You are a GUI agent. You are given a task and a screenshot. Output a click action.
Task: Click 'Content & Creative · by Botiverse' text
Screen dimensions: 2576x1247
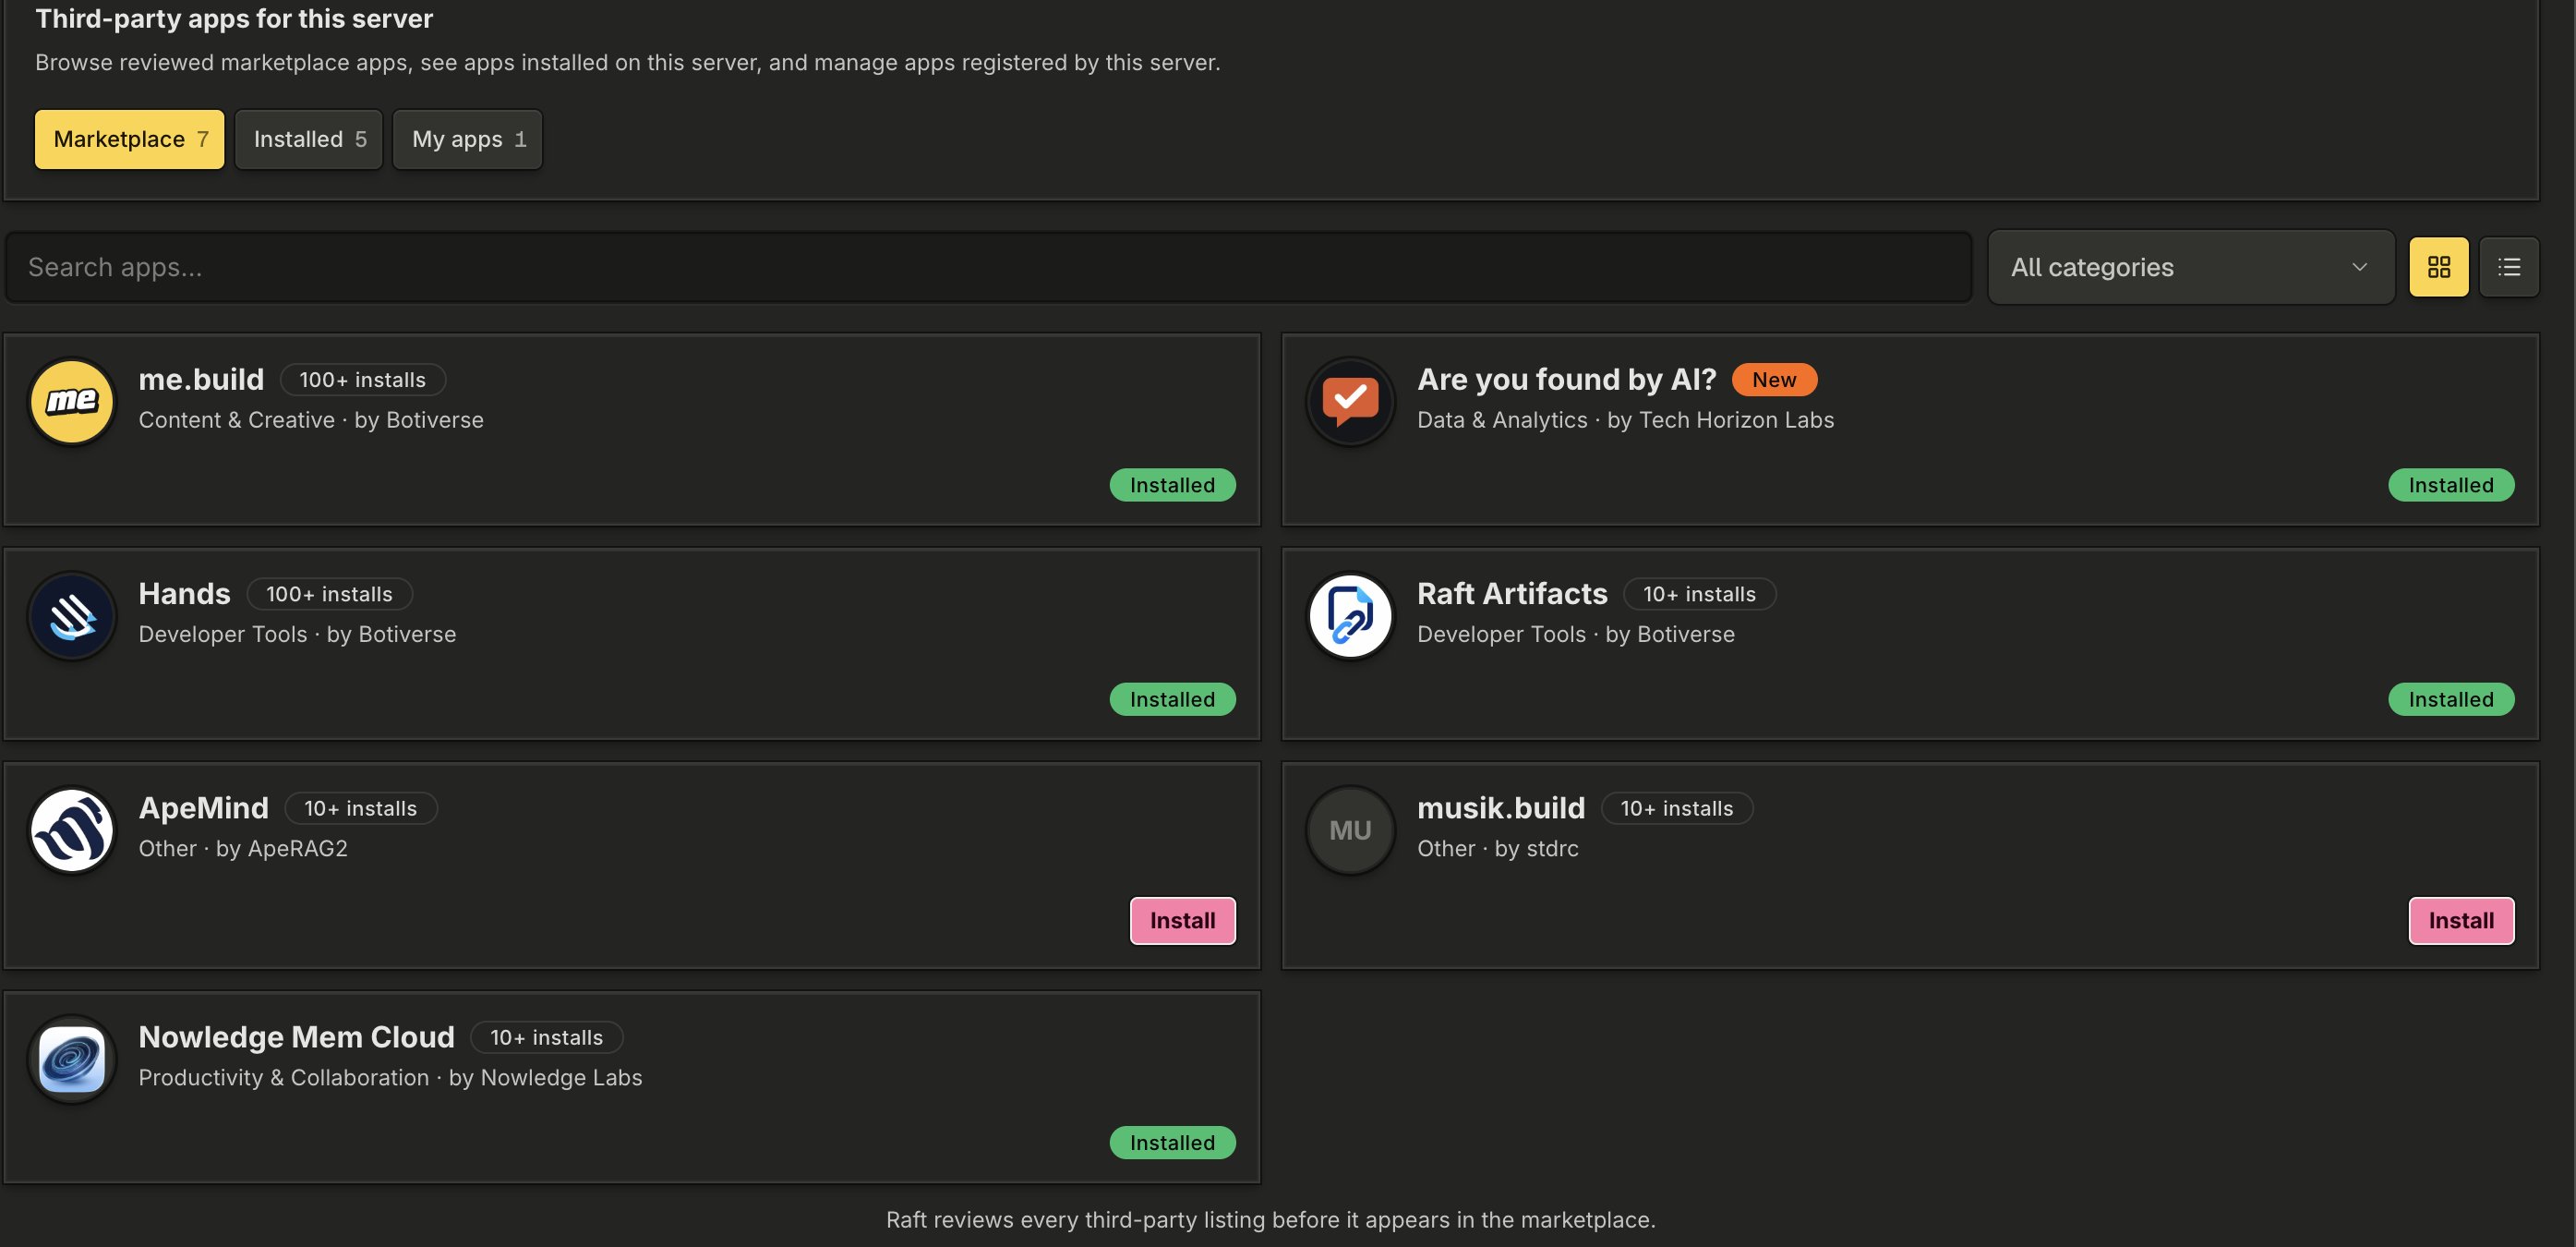click(311, 419)
